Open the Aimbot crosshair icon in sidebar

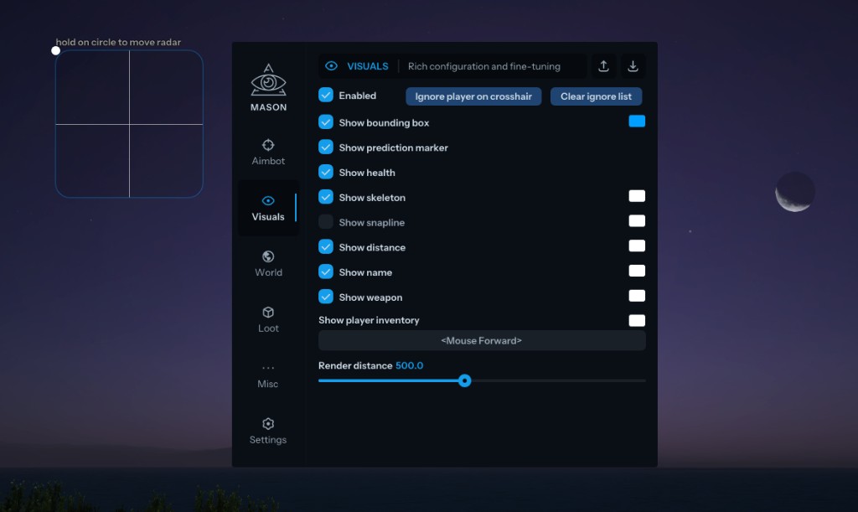coord(268,145)
